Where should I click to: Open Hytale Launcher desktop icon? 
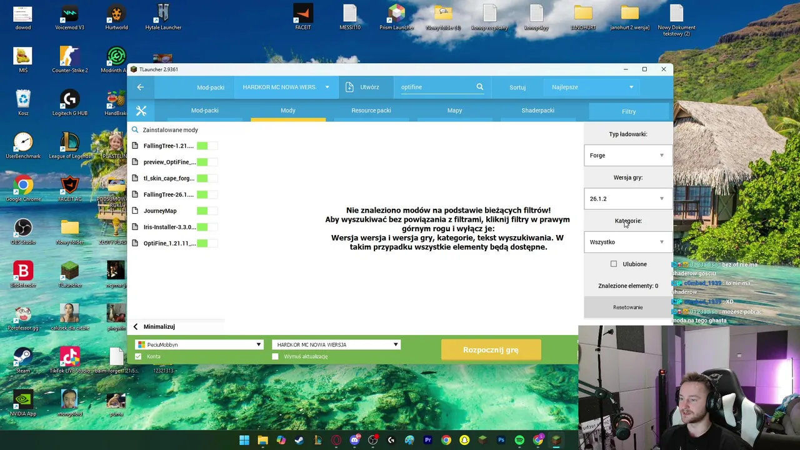click(x=163, y=17)
